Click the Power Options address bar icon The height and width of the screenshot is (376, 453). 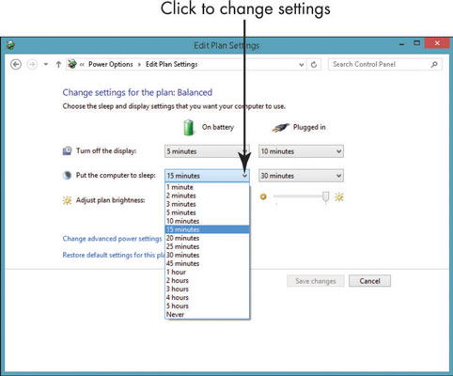72,64
